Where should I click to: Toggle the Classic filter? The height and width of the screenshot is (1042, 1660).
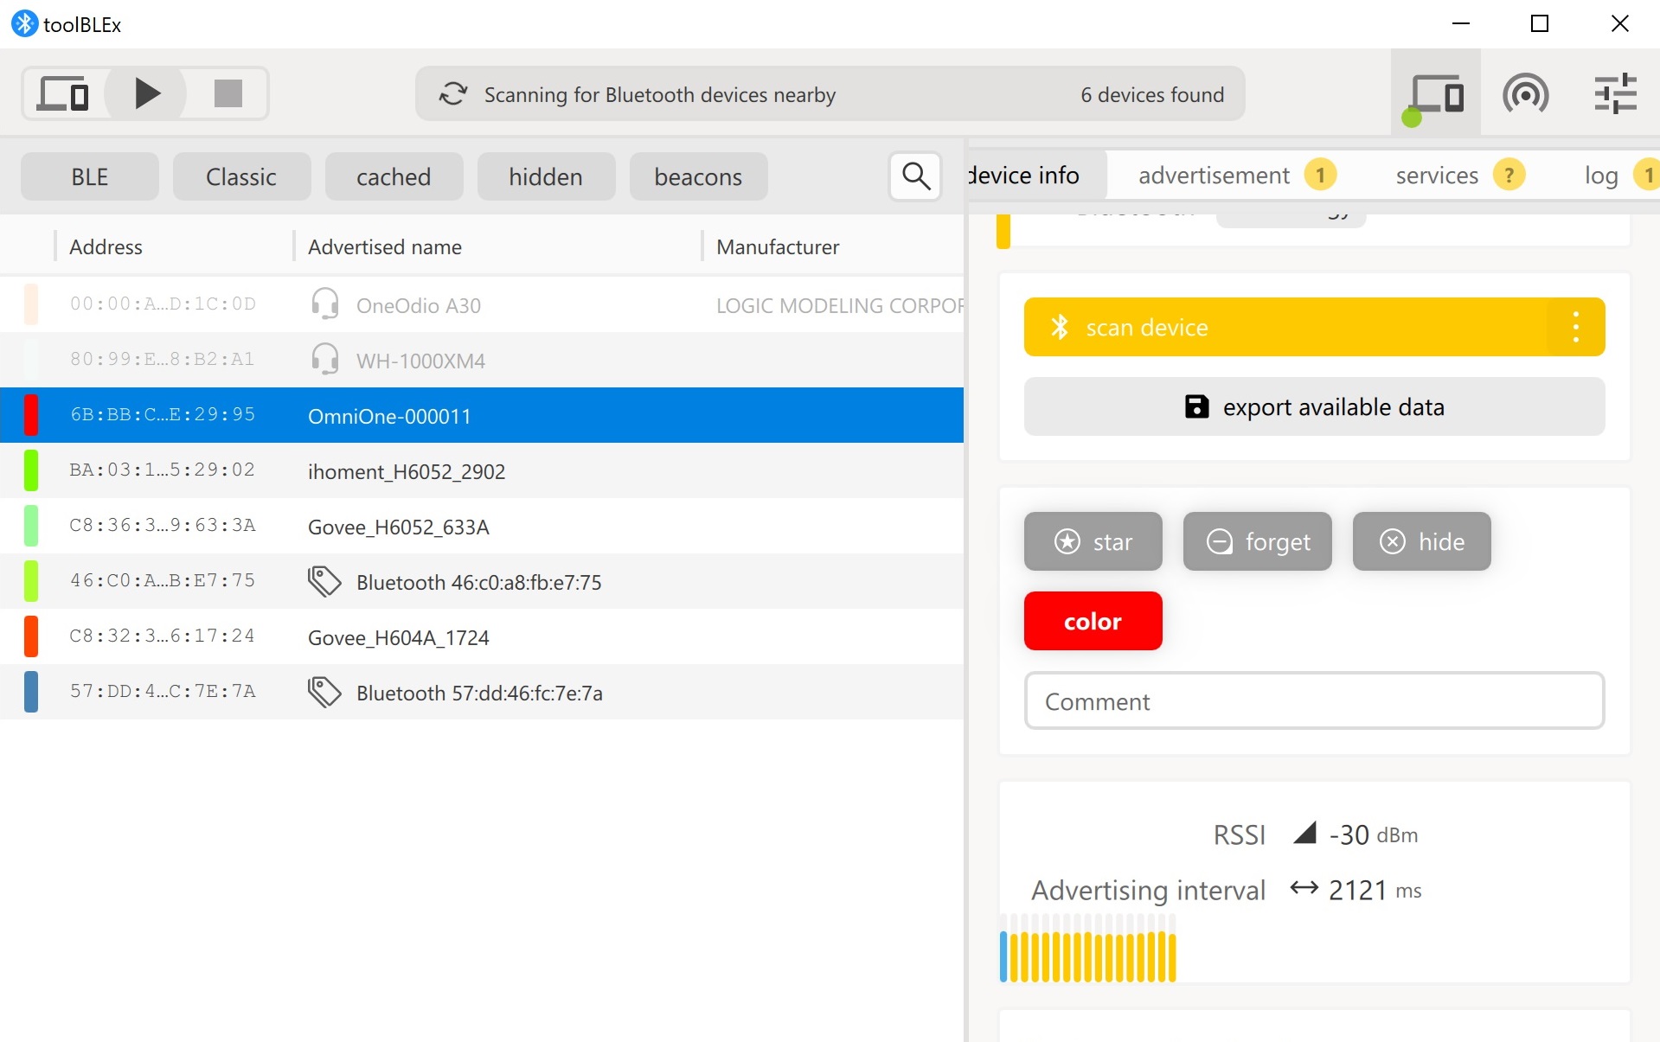click(241, 176)
